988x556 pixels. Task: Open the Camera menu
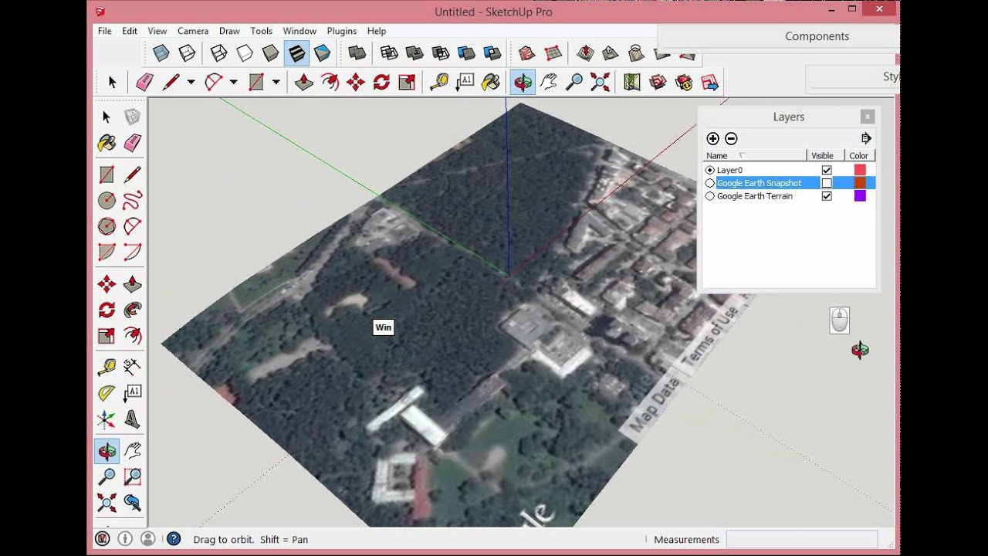(193, 31)
